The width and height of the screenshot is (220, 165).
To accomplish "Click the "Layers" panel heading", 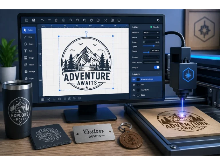I will 136,74.
